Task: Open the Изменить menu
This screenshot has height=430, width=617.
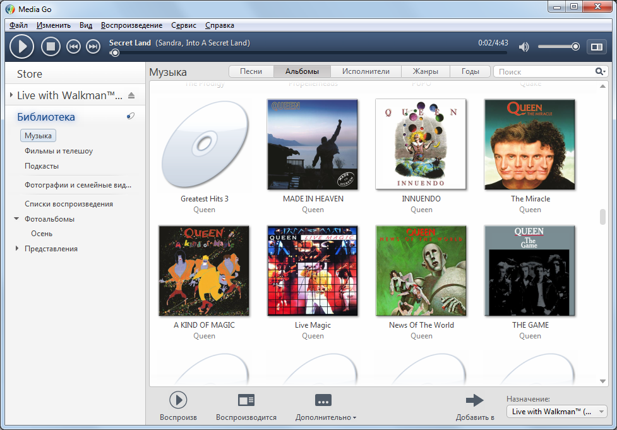Action: (54, 25)
